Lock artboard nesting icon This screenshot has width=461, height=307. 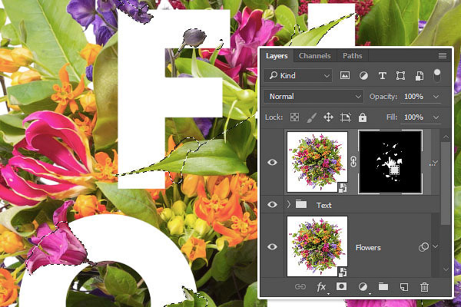point(346,117)
